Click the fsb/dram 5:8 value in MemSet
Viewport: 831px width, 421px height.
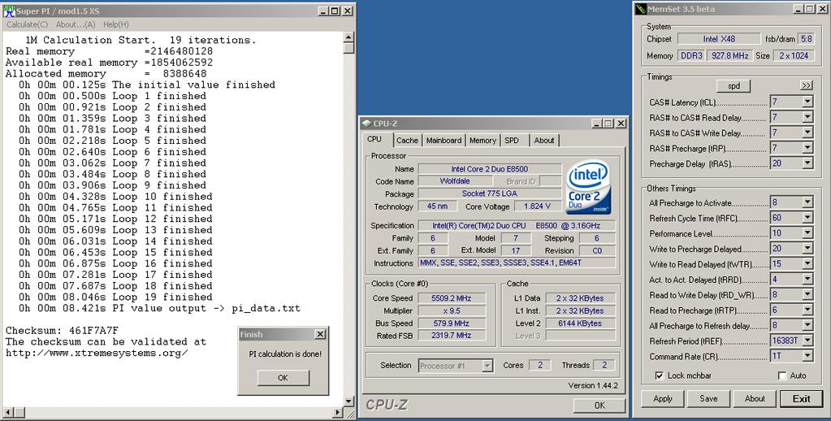806,39
